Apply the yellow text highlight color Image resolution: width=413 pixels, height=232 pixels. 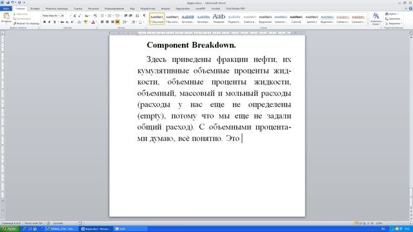tap(86, 22)
